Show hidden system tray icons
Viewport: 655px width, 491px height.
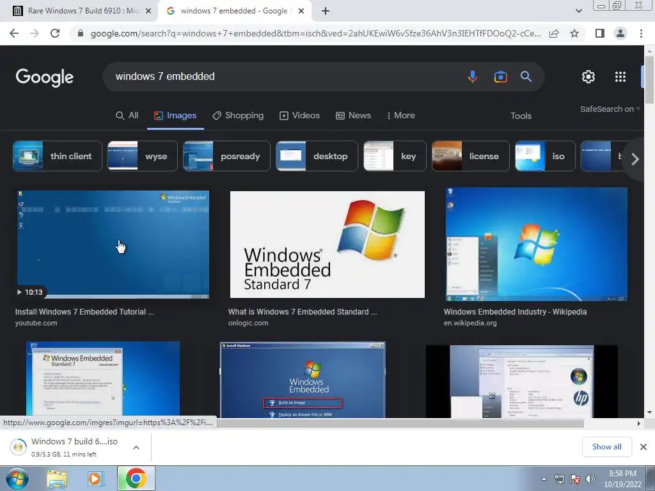(544, 479)
